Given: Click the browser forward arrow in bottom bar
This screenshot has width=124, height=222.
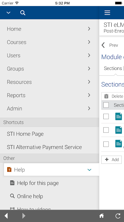Looking at the screenshot, I should [24, 216].
